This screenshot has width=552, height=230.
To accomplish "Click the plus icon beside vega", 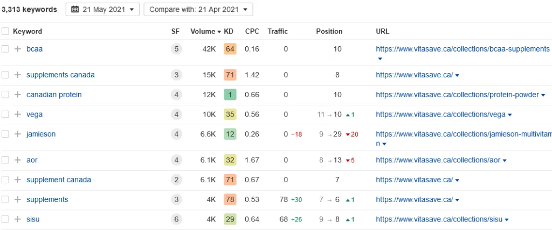I will 18,114.
